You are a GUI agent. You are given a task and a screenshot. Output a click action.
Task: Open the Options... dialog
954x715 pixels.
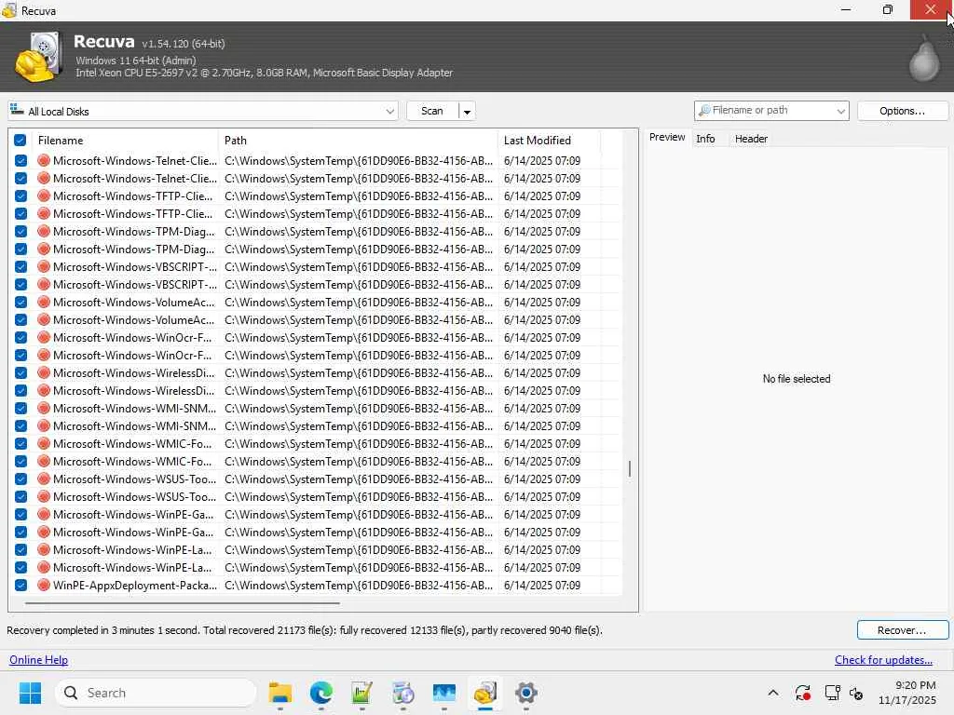pos(902,111)
